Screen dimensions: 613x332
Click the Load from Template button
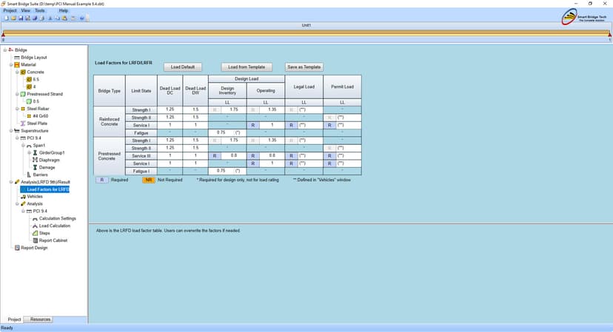(x=247, y=67)
